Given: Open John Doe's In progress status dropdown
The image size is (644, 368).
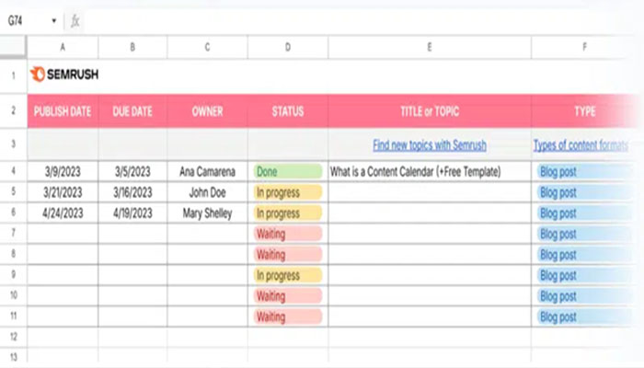Looking at the screenshot, I should 287,192.
